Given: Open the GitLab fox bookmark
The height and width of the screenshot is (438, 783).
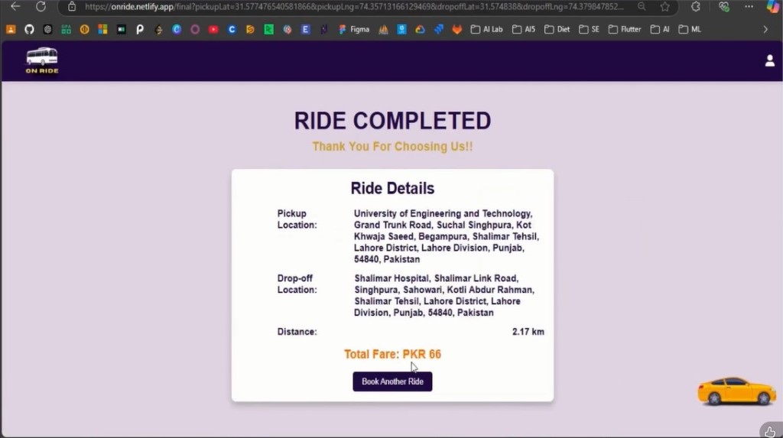Looking at the screenshot, I should 456,30.
